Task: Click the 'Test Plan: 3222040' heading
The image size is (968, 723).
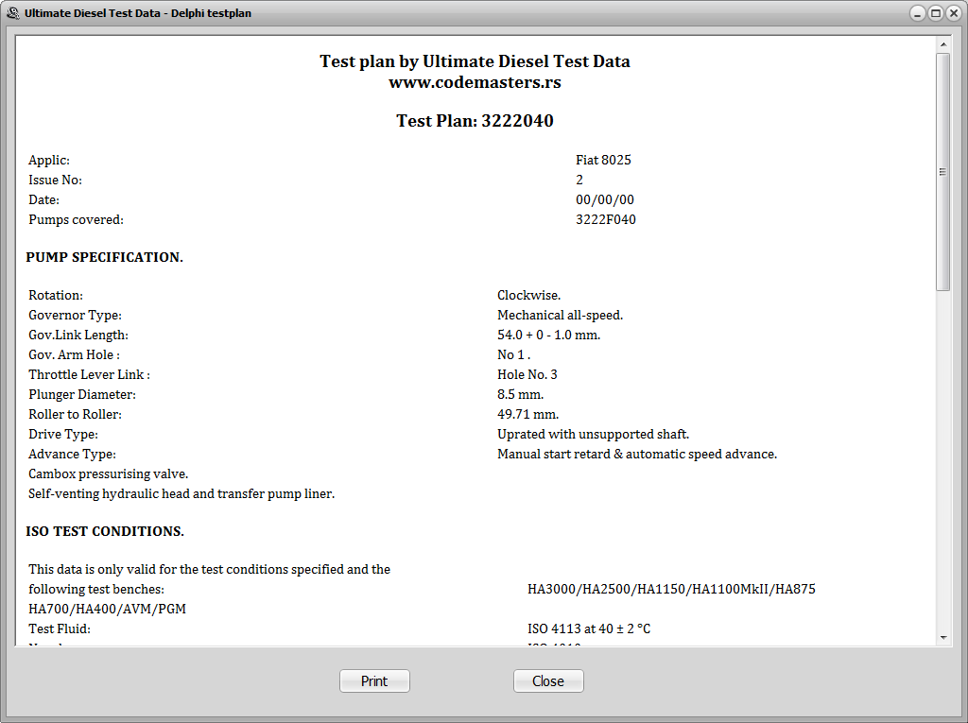Action: (475, 120)
